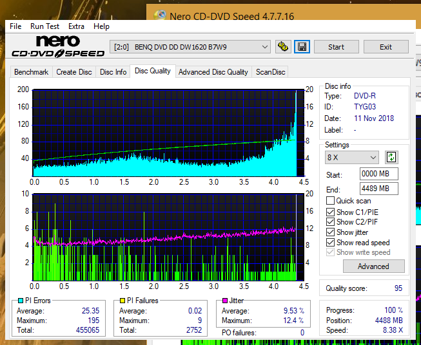Click the Exit button

pos(386,47)
